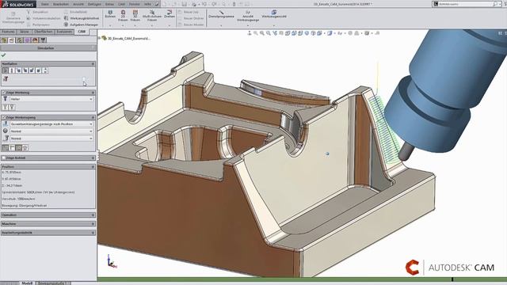Open the Bohren drilling tool
507x285 pixels.
tap(110, 14)
